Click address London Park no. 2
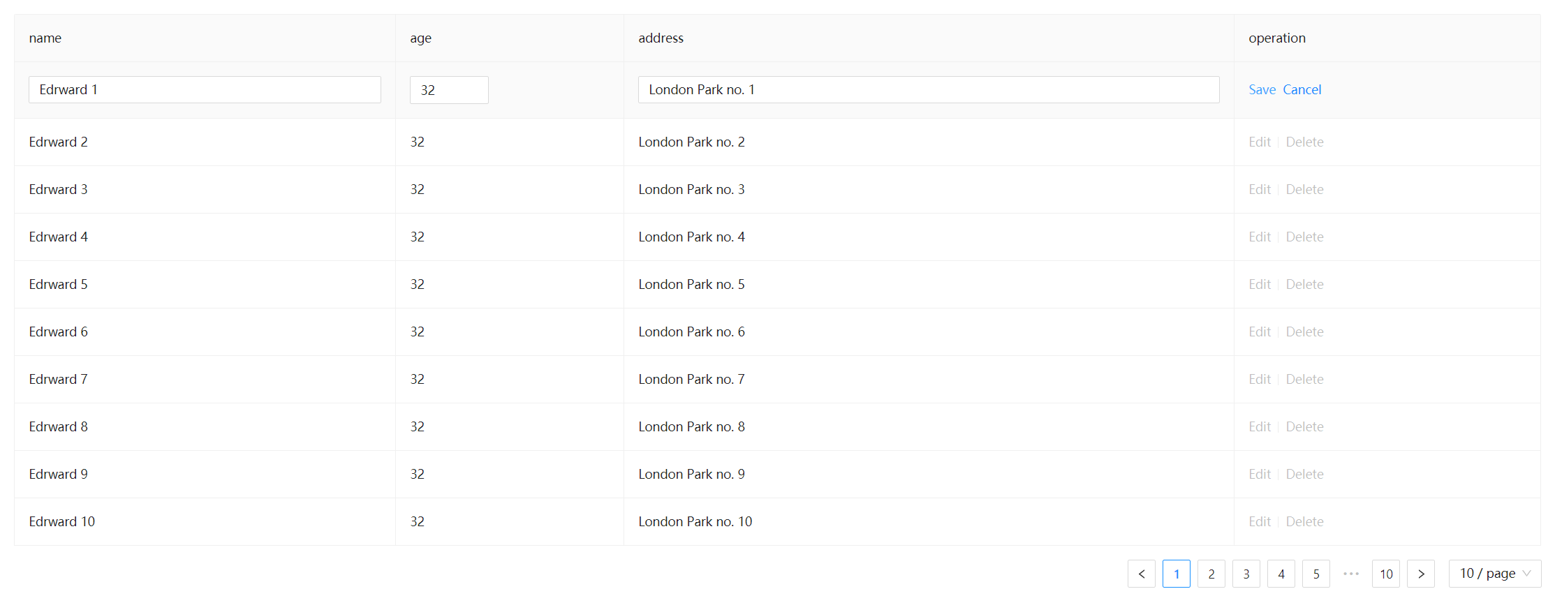The image size is (1555, 596). [x=691, y=142]
